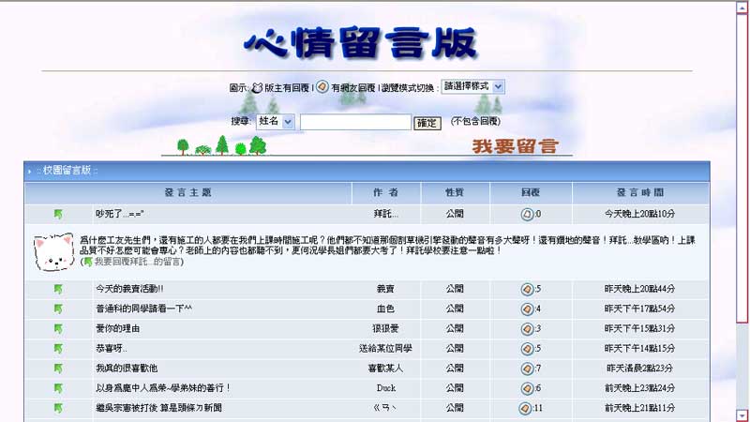Click the author name 義賣
The width and height of the screenshot is (750, 422).
point(385,289)
